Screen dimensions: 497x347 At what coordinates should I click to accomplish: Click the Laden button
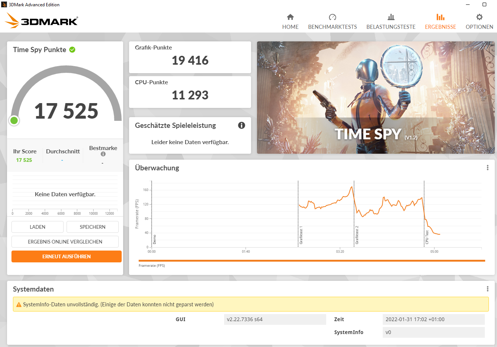[x=37, y=227]
